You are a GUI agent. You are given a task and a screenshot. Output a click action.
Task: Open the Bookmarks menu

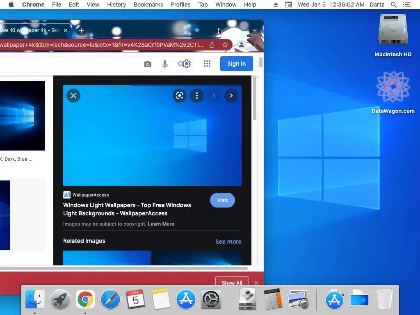pos(148,5)
